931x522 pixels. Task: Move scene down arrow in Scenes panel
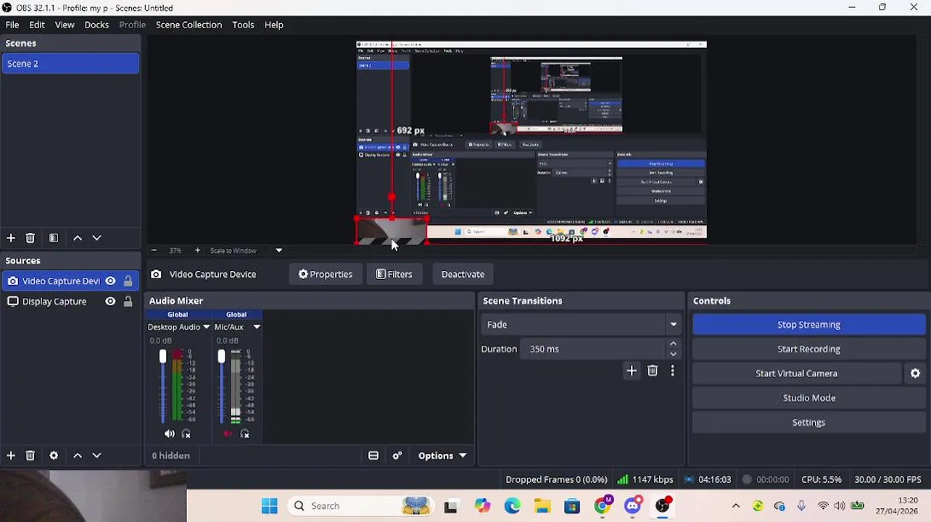coord(96,238)
